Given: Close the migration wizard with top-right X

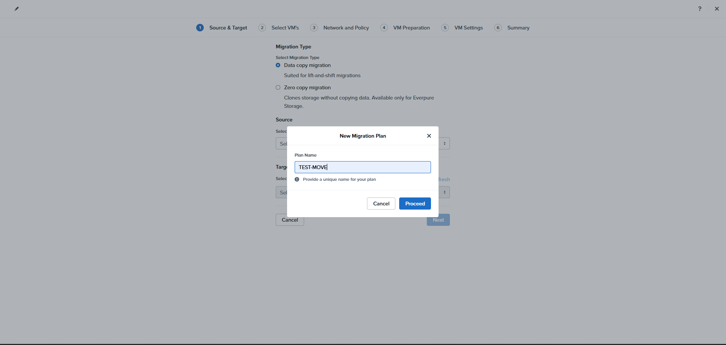Looking at the screenshot, I should (717, 9).
